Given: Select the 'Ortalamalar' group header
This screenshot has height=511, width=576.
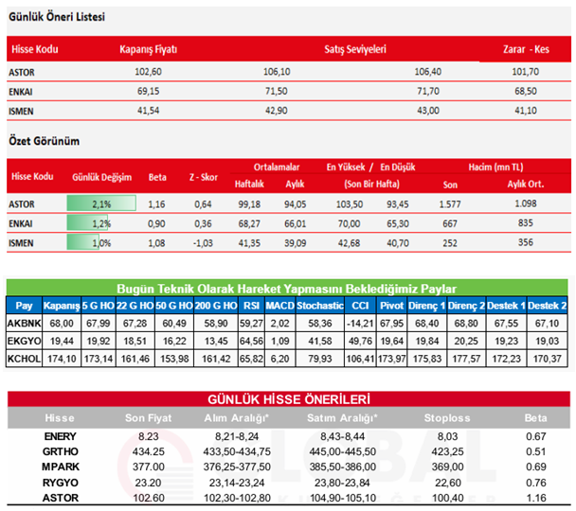Looking at the screenshot, I should click(277, 167).
